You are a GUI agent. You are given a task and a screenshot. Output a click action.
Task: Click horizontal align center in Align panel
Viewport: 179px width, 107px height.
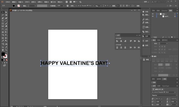point(121,41)
